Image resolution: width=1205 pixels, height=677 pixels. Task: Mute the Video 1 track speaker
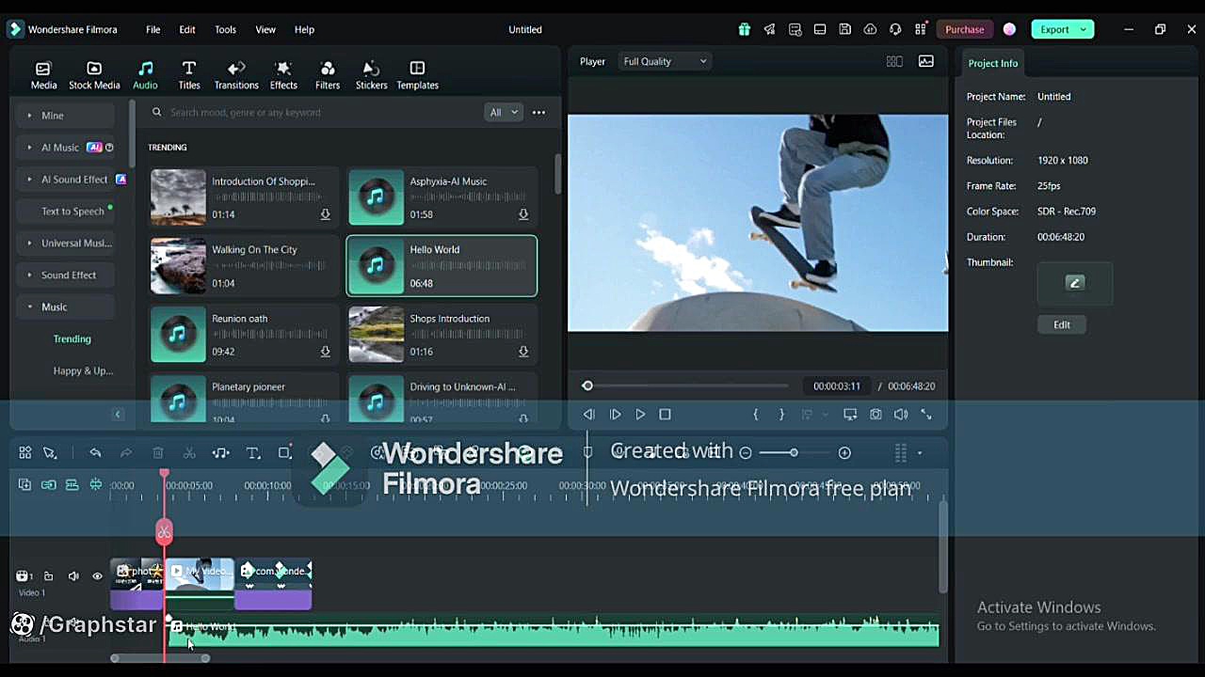pos(73,576)
